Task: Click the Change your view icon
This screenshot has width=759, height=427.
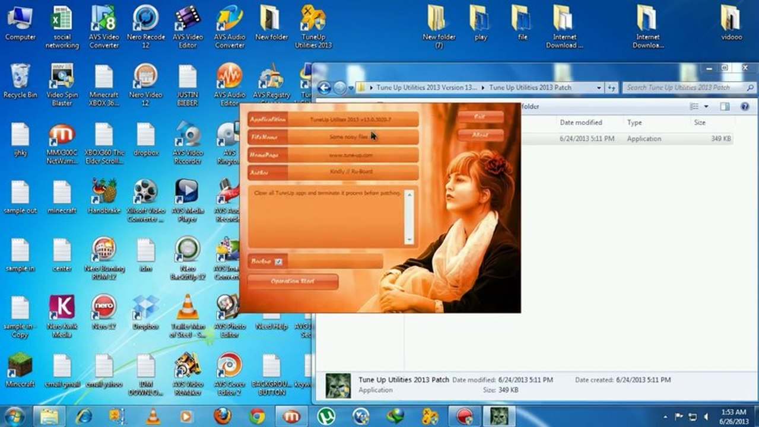Action: coord(694,107)
